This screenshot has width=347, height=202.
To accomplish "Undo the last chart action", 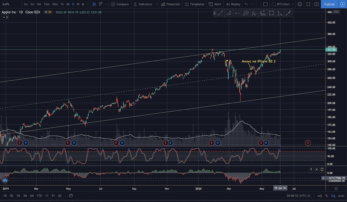I will pos(246,4).
